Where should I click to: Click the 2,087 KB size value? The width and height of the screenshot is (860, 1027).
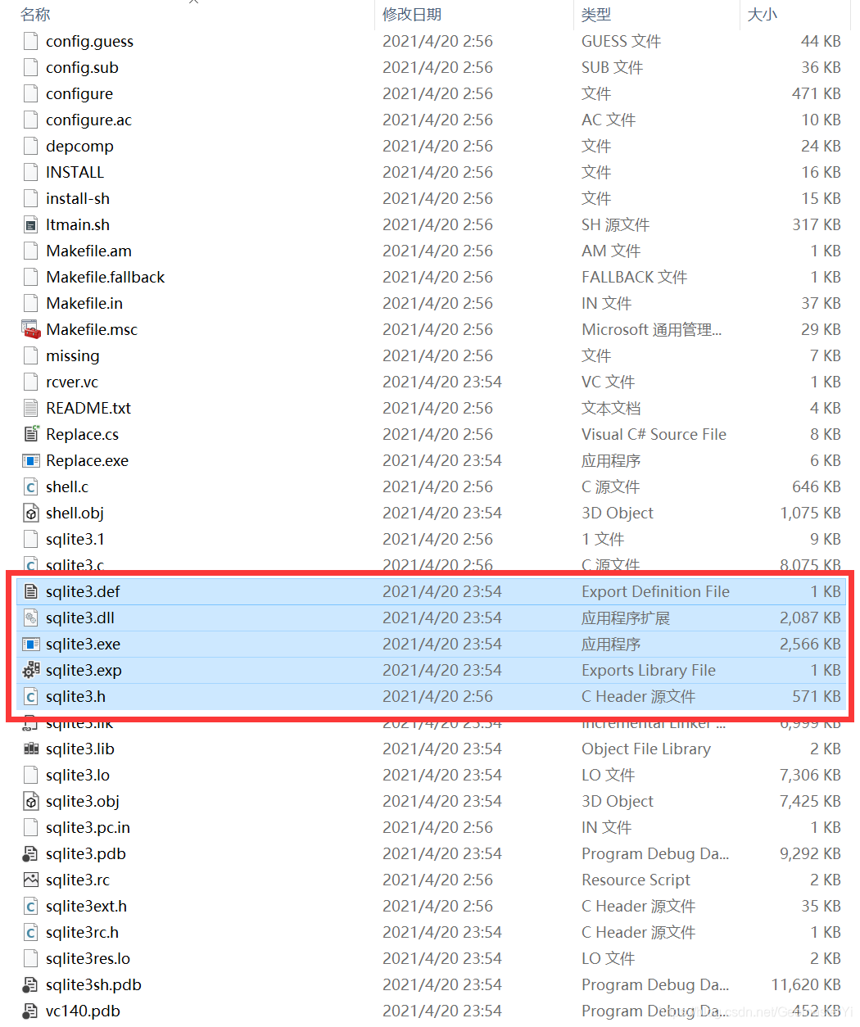tap(810, 618)
